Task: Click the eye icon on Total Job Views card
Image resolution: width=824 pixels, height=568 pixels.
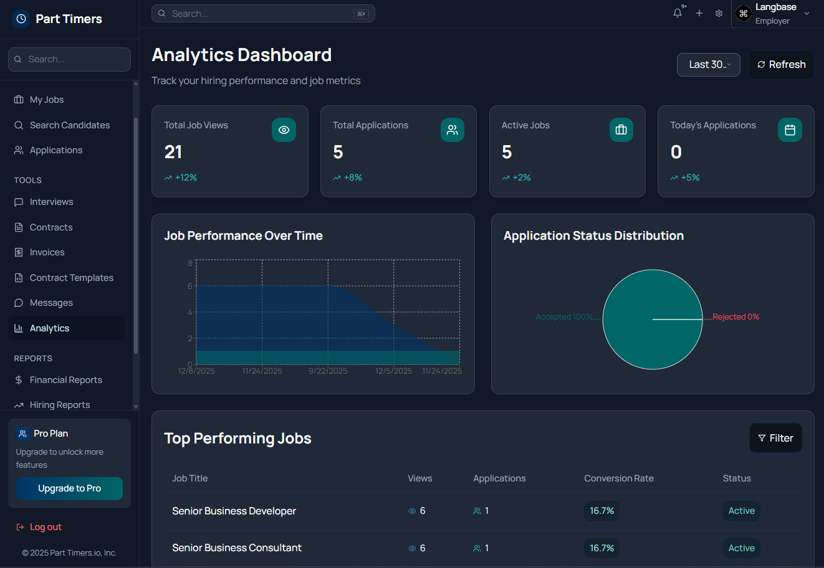Action: (284, 130)
